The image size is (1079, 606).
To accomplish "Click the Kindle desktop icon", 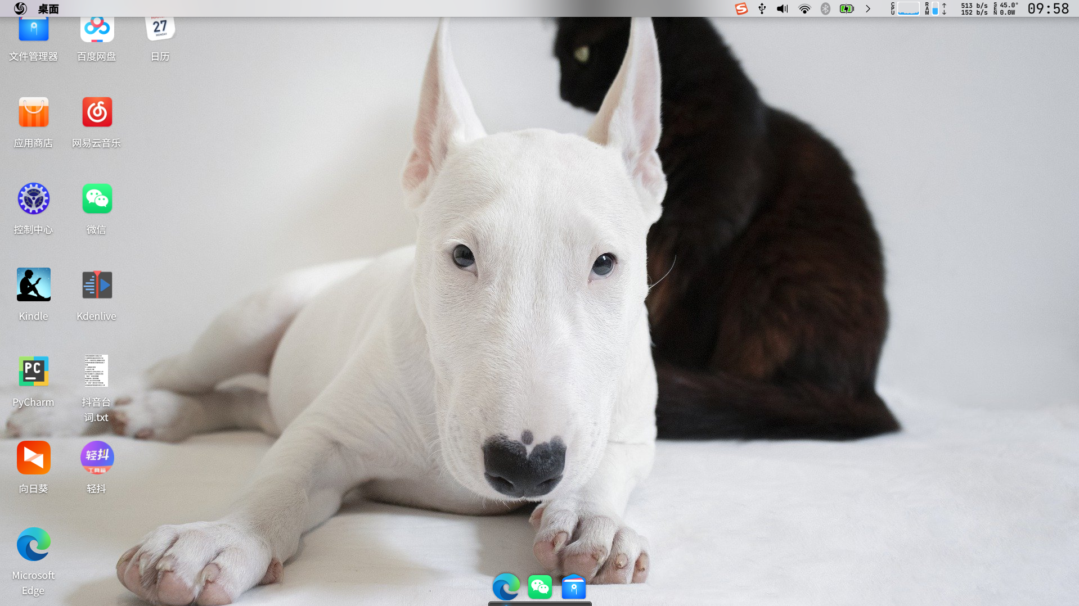I will (33, 285).
